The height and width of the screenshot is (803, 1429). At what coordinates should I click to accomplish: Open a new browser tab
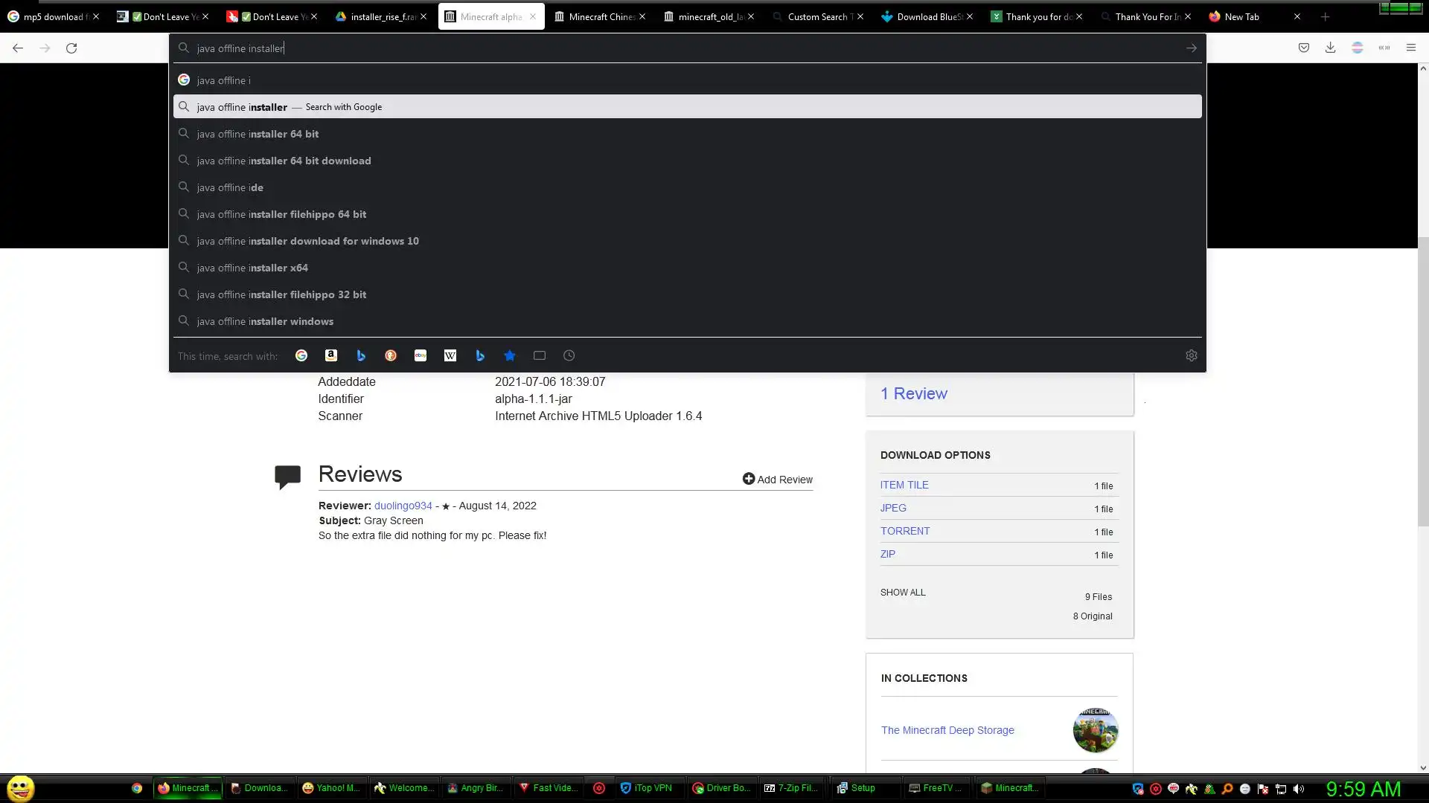tap(1325, 16)
